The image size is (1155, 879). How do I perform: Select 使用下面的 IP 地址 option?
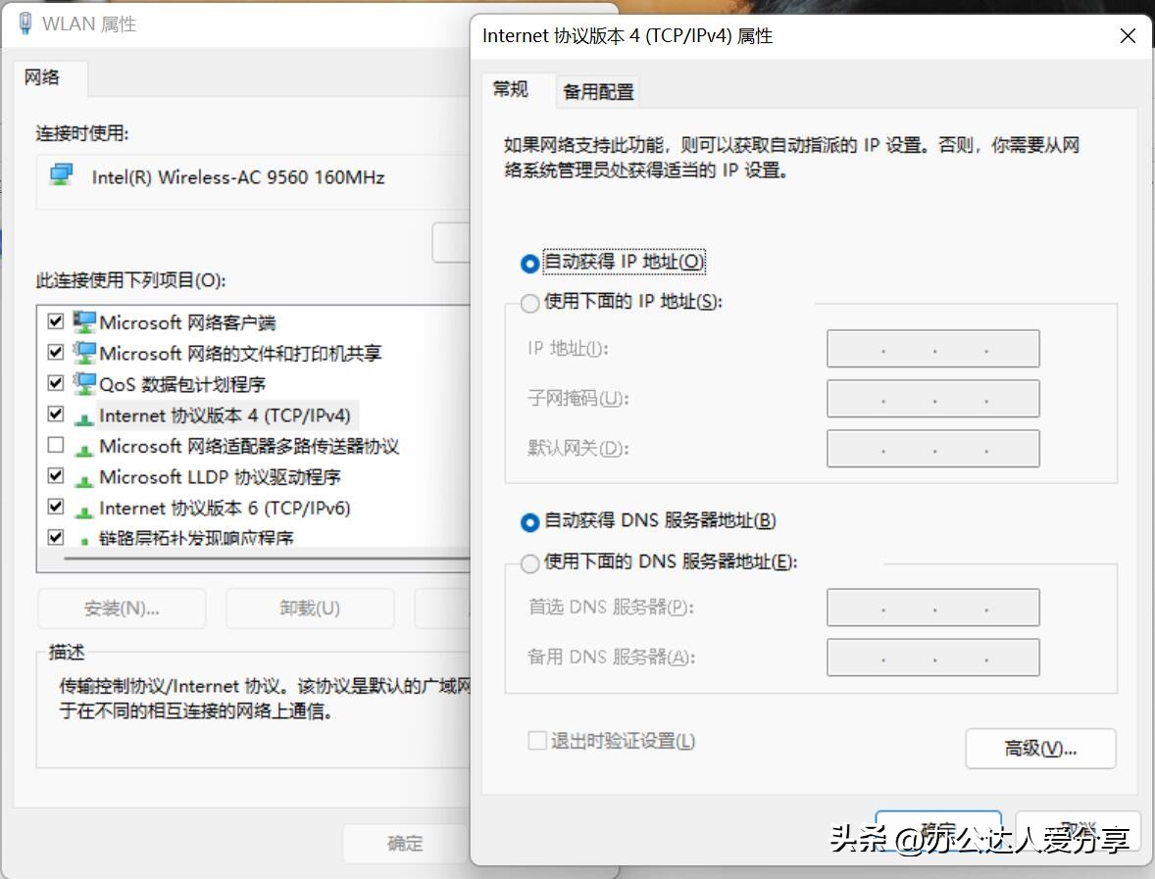tap(528, 303)
